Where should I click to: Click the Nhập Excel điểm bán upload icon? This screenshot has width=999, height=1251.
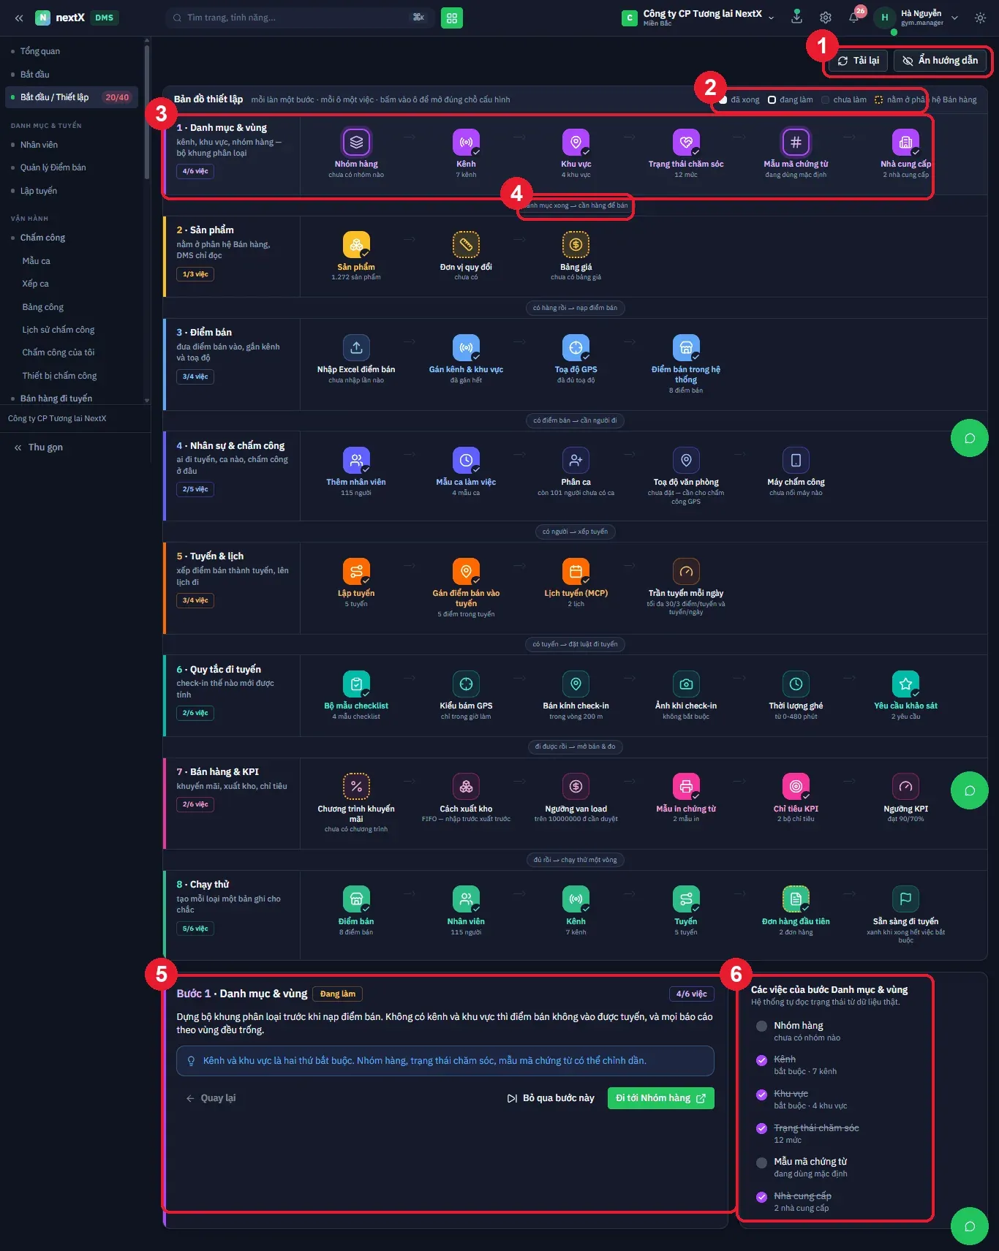point(356,347)
